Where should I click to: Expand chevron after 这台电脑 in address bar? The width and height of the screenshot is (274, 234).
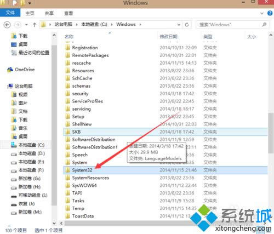pos(77,25)
